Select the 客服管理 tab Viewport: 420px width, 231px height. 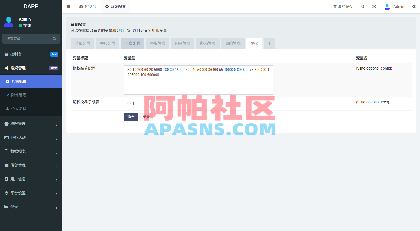pos(158,43)
